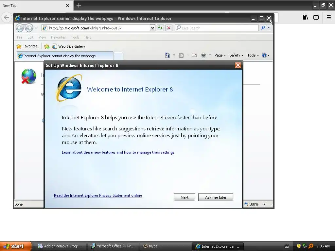This screenshot has height=251, width=335.
Task: Click the Internet Explorer taskbar button
Action: 218,246
